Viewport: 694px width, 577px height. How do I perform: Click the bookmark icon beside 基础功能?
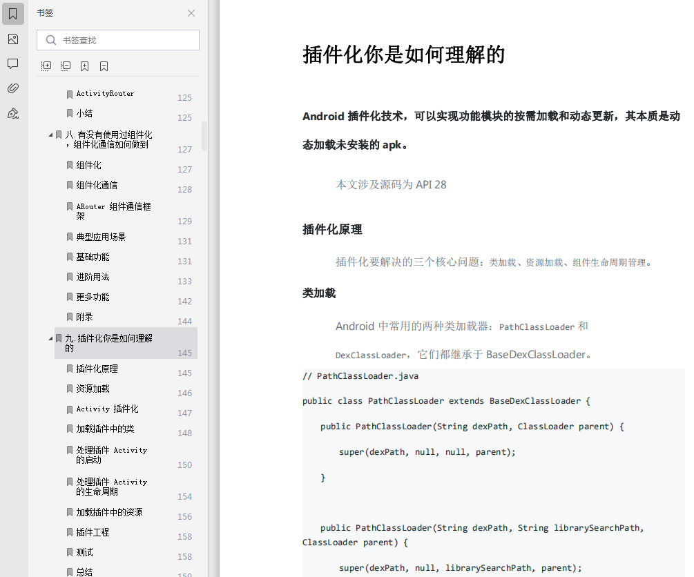(70, 257)
